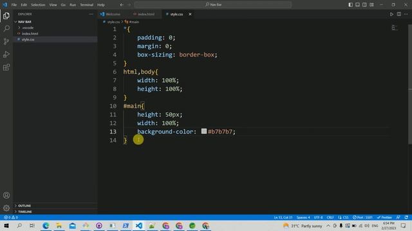Click the Ln 13, Col 31 position indicator
412x231 pixels.
[x=283, y=218]
